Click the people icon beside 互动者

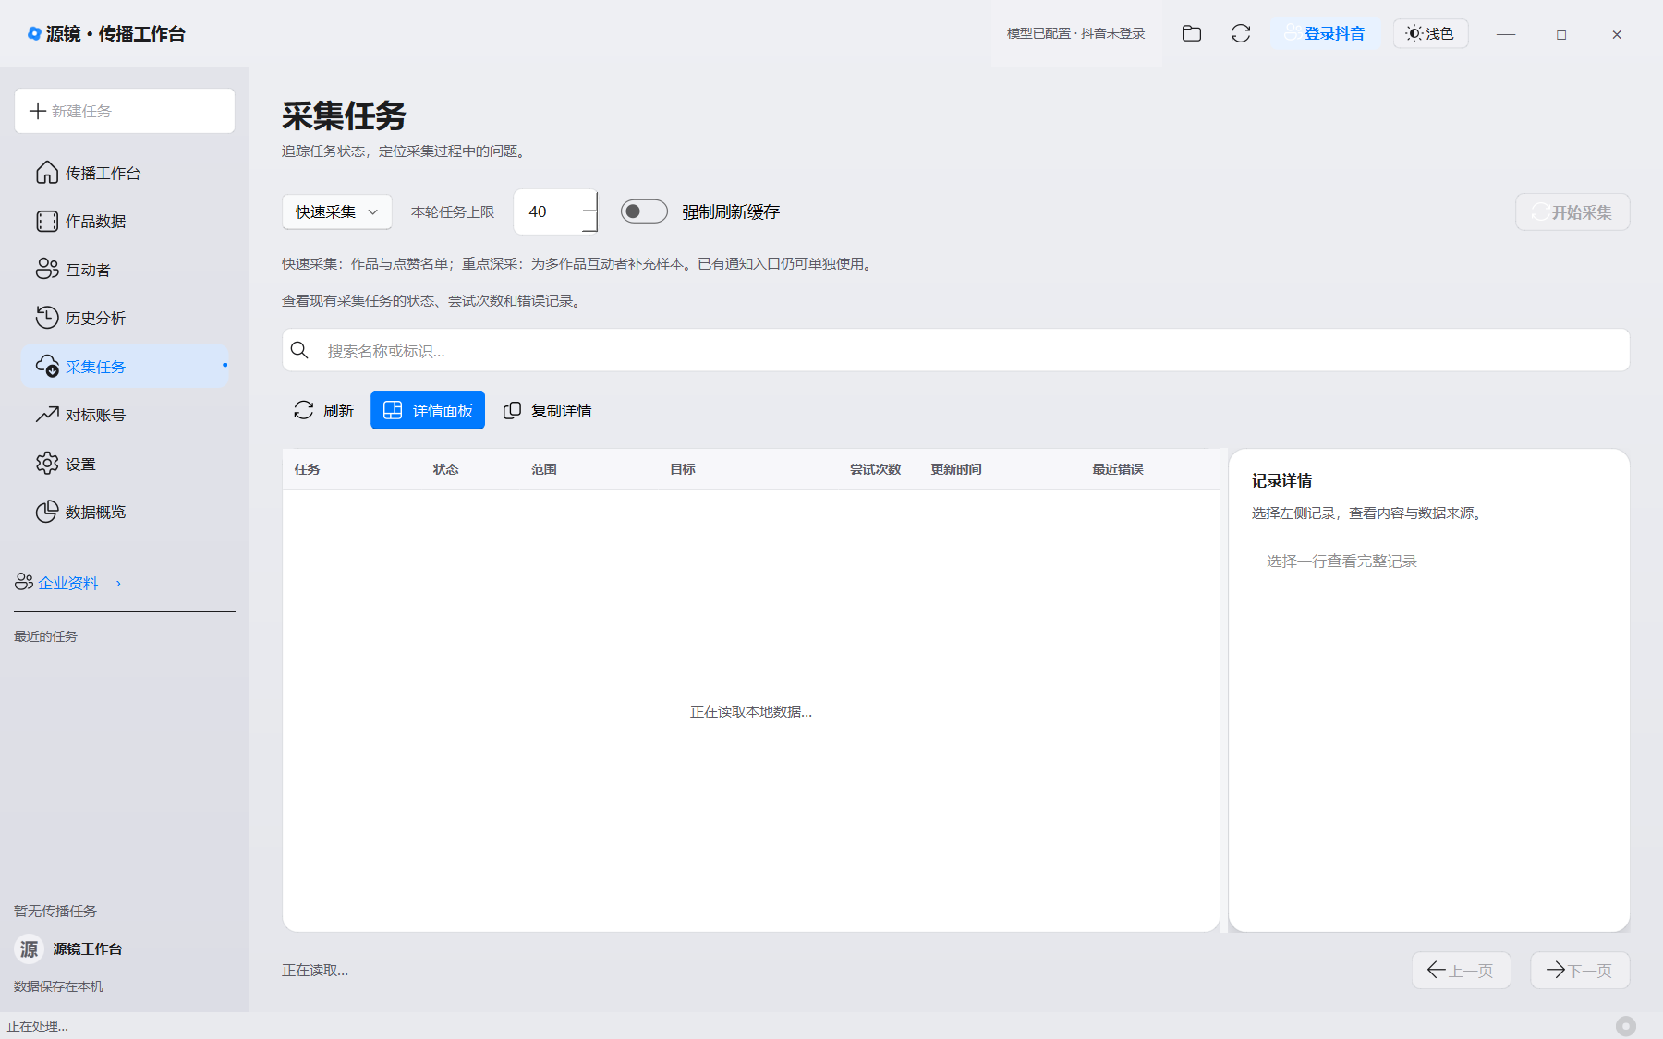(47, 269)
